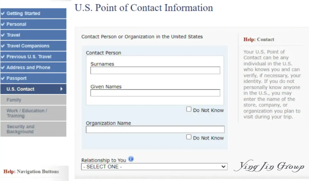The image size is (309, 181).
Task: Click the Relationship dropdown chevron arrow
Action: click(x=223, y=167)
